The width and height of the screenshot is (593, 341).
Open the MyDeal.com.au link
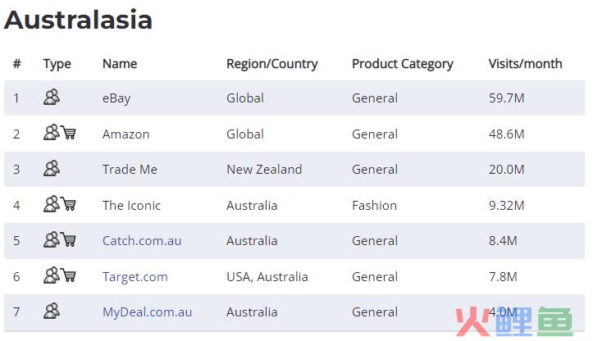147,312
